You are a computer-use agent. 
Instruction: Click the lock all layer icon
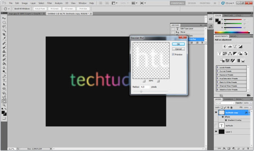[231, 107]
